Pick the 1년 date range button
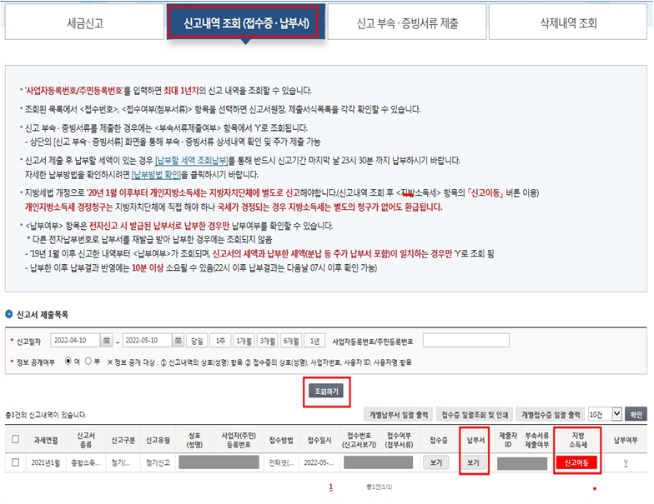 pyautogui.click(x=314, y=341)
